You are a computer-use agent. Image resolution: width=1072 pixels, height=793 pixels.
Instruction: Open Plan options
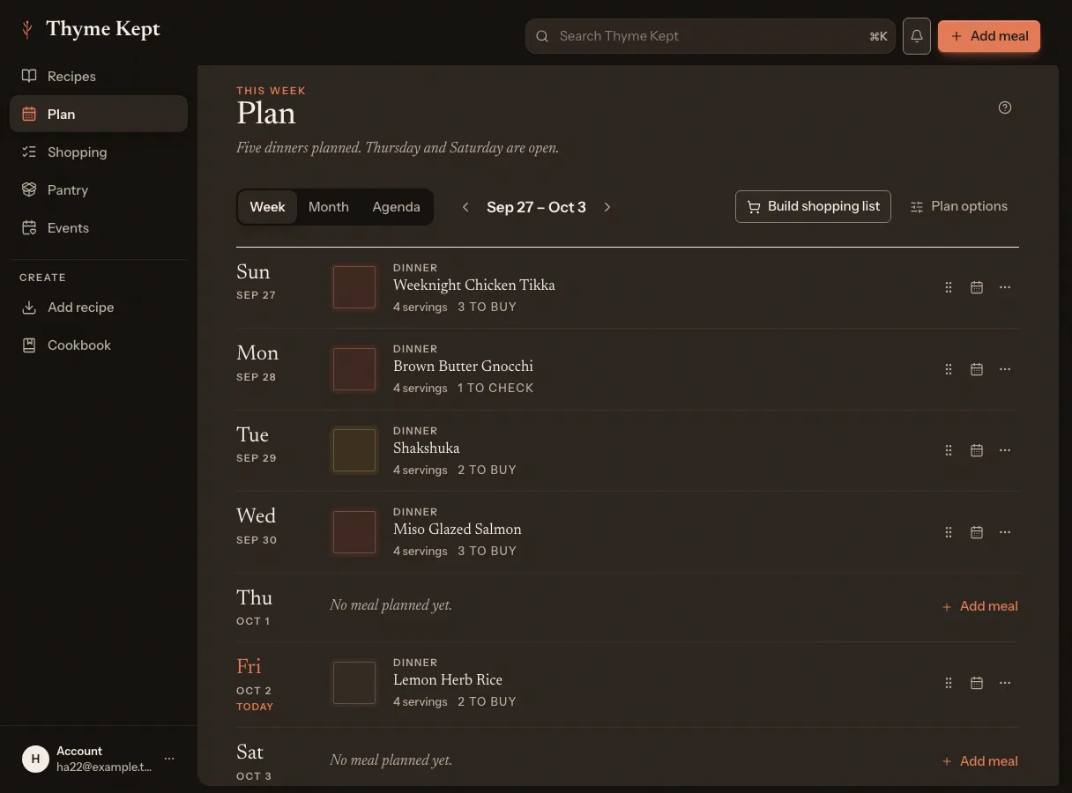coord(958,207)
